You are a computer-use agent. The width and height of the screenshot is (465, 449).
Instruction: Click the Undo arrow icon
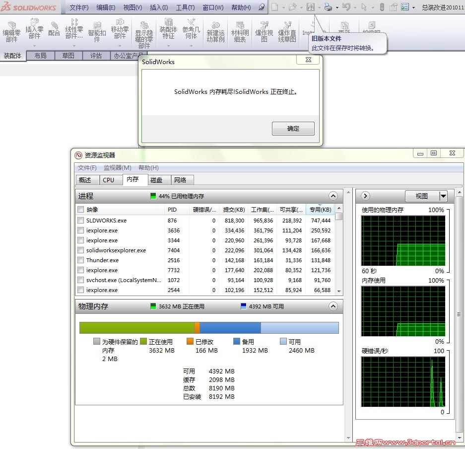tap(346, 7)
